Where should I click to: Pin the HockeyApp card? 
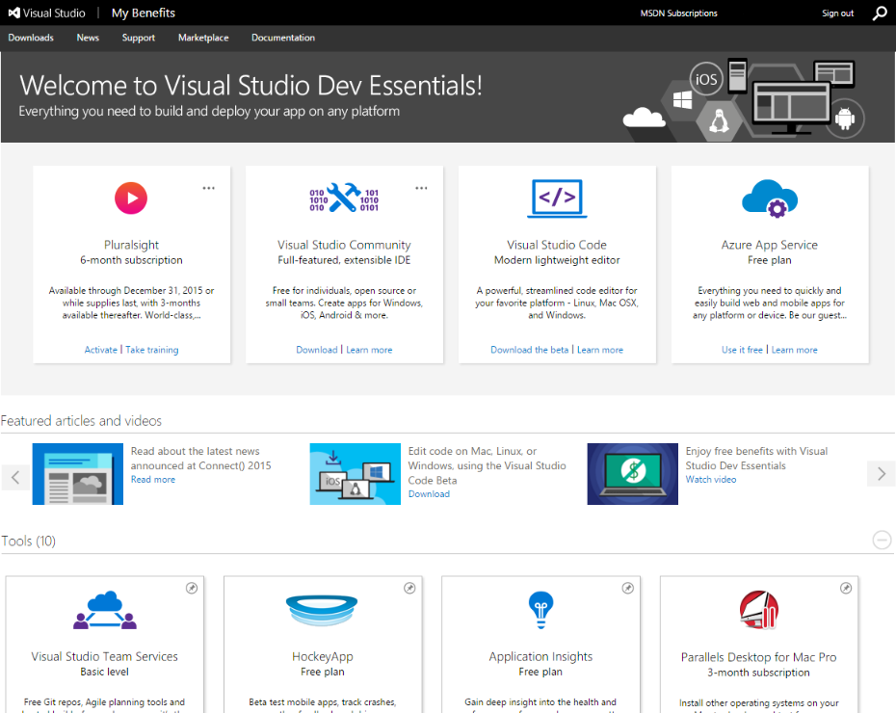click(409, 588)
